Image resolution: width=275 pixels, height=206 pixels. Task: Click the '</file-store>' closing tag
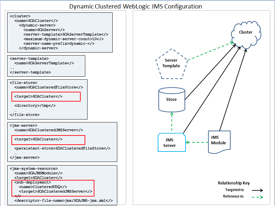click(x=24, y=115)
